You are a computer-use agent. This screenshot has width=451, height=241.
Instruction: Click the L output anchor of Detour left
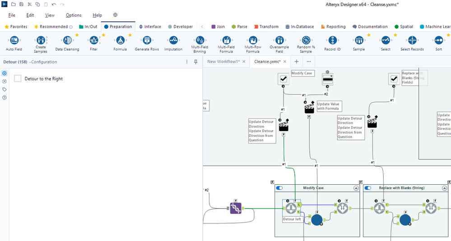click(299, 205)
